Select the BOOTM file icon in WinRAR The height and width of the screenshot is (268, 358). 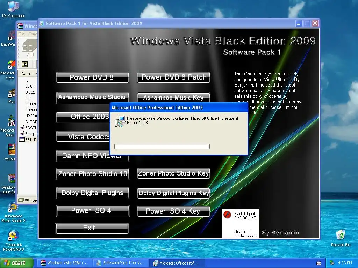(22, 128)
